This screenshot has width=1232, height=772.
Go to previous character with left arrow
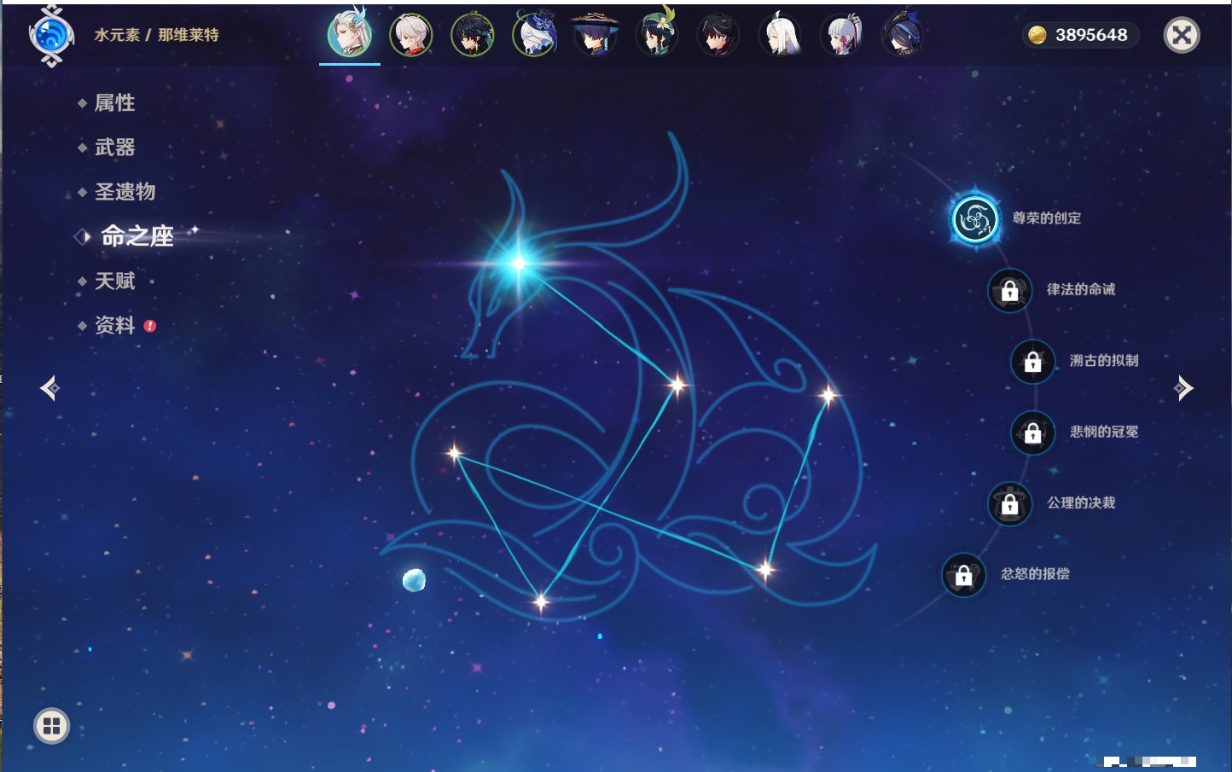click(49, 388)
